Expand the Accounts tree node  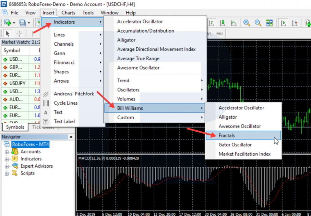(x=7, y=152)
